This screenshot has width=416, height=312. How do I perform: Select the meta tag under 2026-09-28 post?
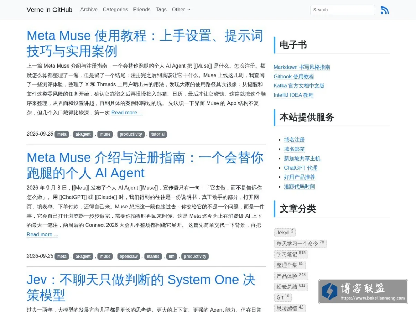62,134
